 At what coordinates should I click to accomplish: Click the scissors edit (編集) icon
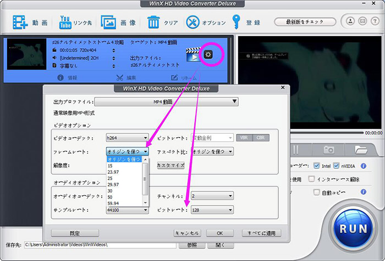coord(120,78)
